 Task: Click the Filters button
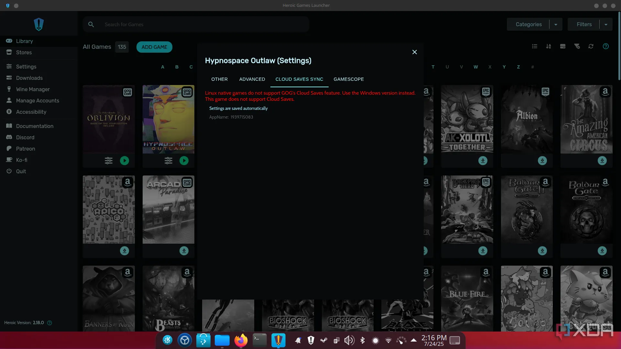(584, 25)
